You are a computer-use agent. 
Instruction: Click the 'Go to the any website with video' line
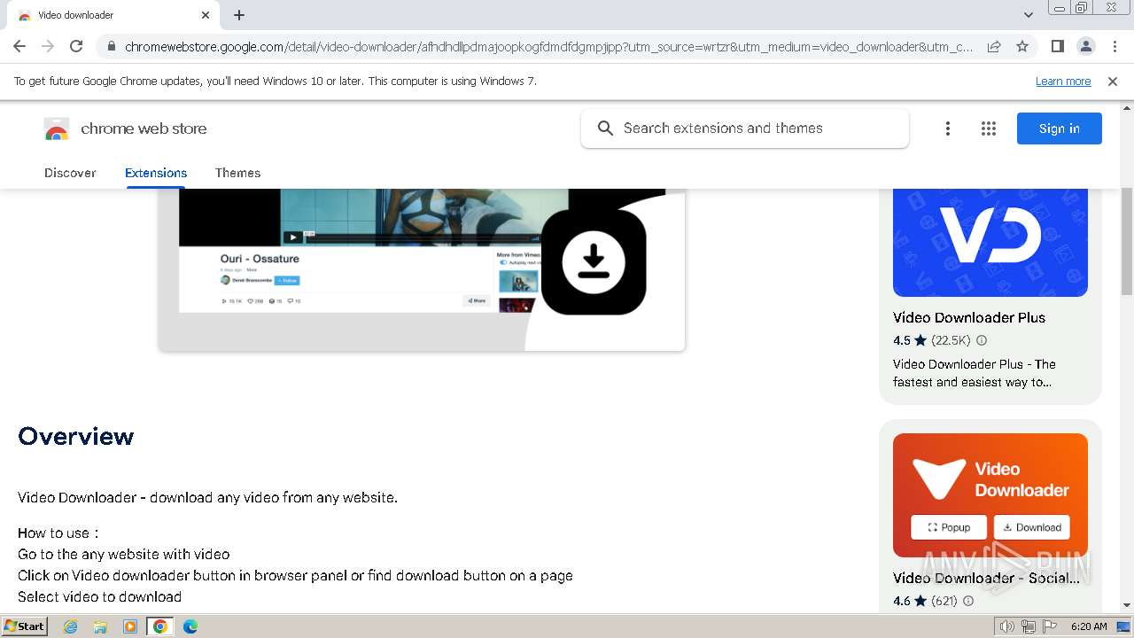124,554
